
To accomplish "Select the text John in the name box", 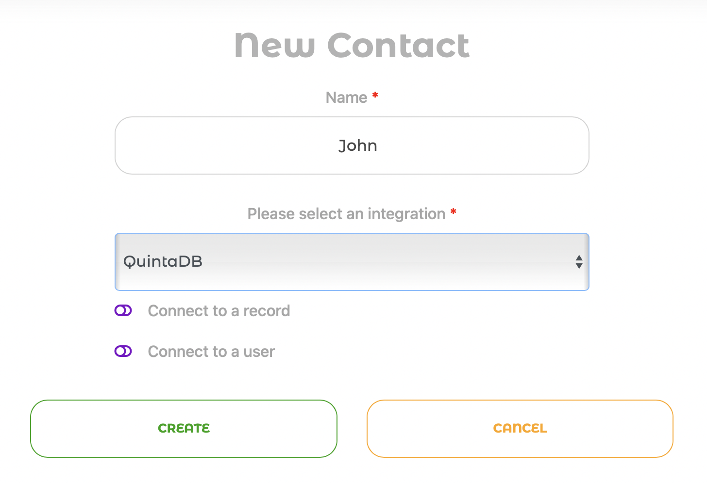I will click(x=358, y=145).
